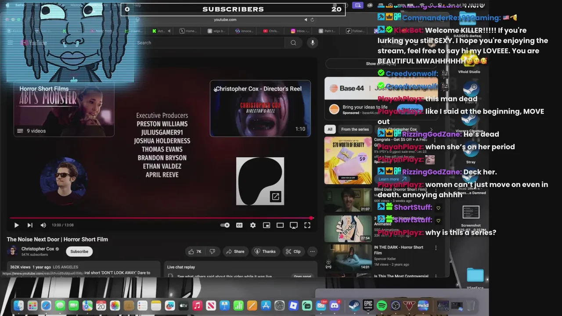Open the animated horror stories video thumbnail
Screen dimensions: 562x316
(348, 229)
